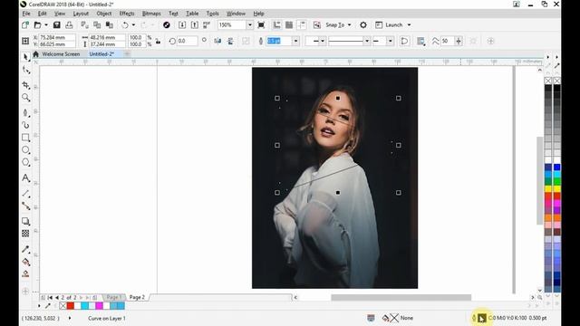
Task: Click the Full-screen preview icon
Action: tap(261, 24)
